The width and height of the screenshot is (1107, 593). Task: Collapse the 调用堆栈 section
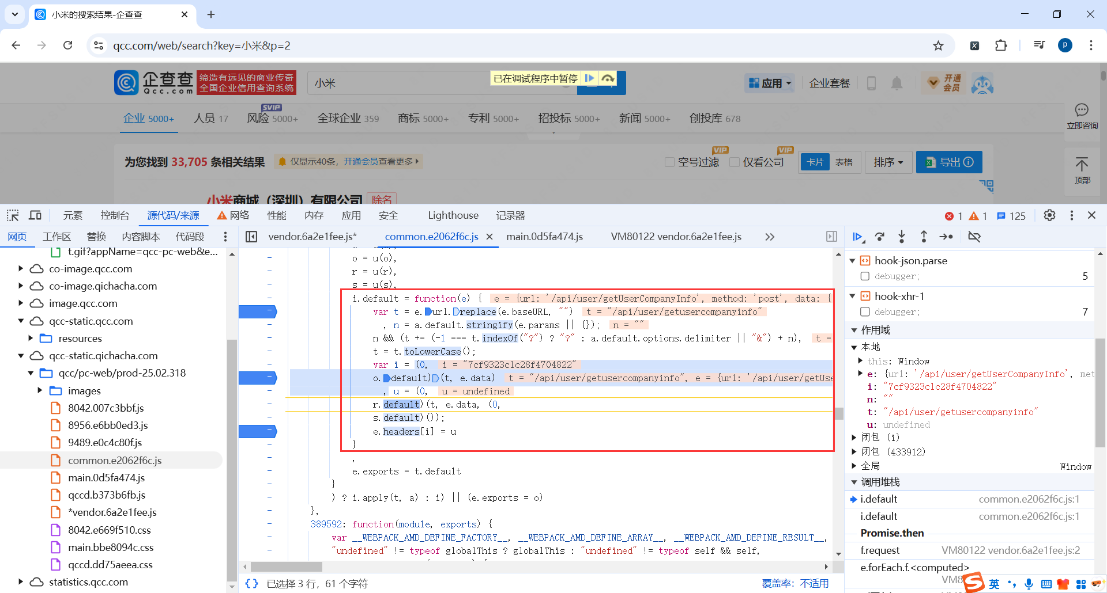pyautogui.click(x=854, y=482)
